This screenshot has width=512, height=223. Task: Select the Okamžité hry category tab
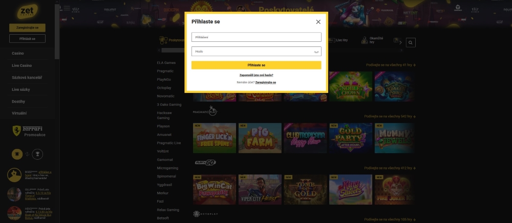pos(372,40)
